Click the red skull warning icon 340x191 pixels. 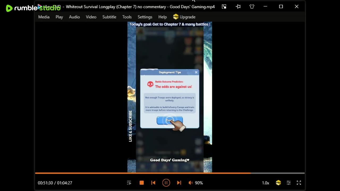[150, 84]
